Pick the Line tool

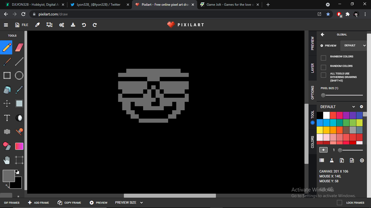[x=19, y=62]
